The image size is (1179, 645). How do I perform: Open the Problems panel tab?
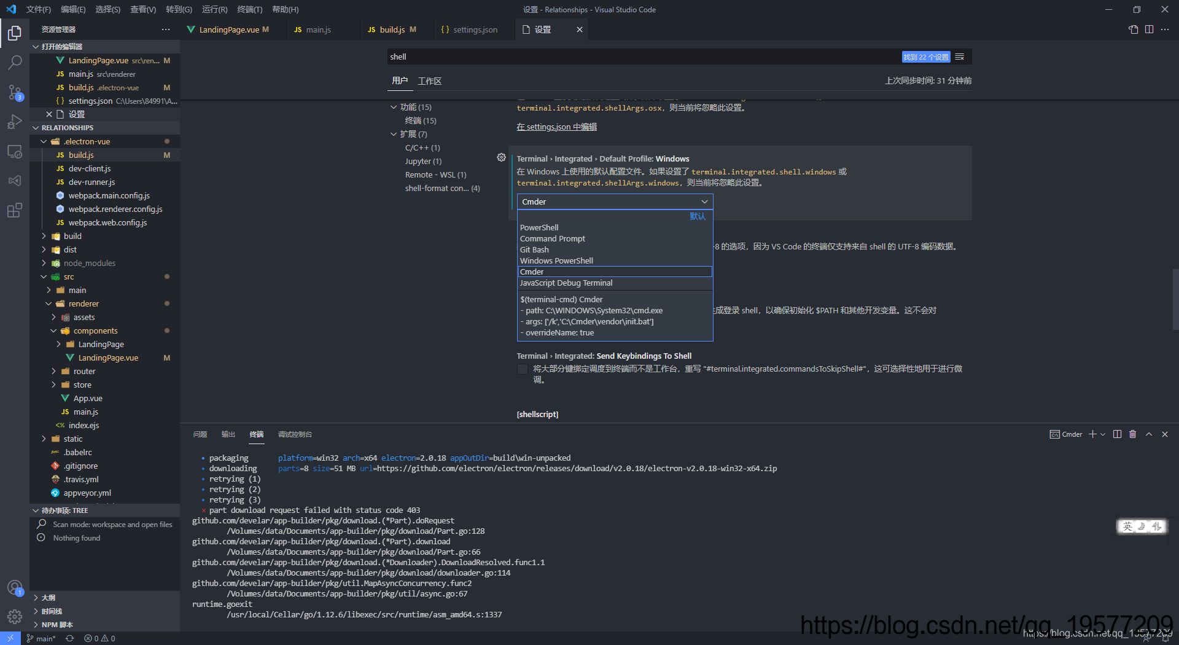click(x=200, y=434)
